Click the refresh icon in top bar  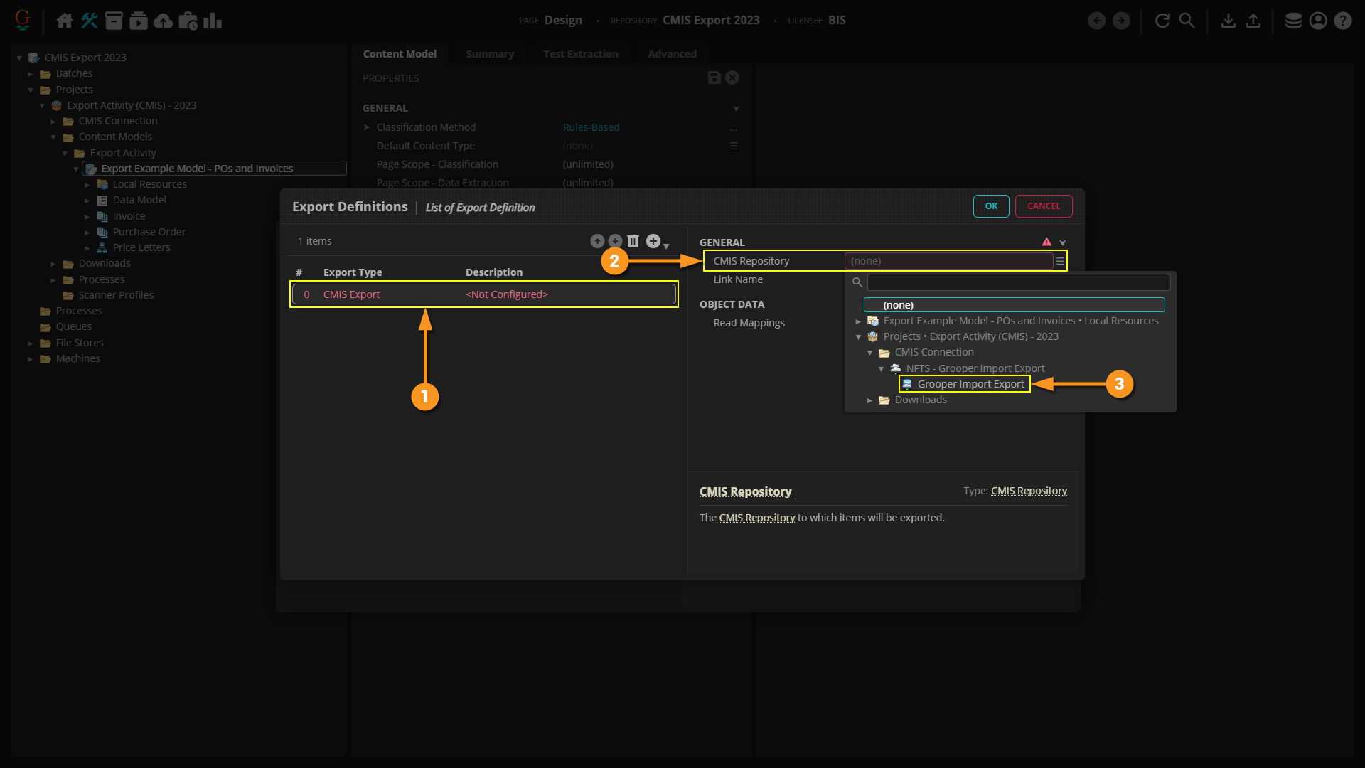[x=1162, y=21]
